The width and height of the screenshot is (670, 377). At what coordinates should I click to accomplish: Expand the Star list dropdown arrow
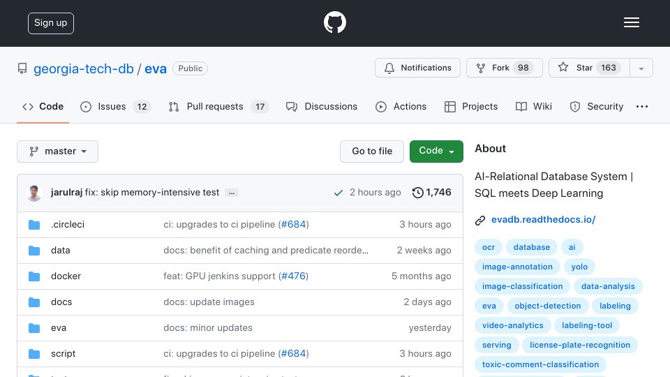click(x=641, y=68)
